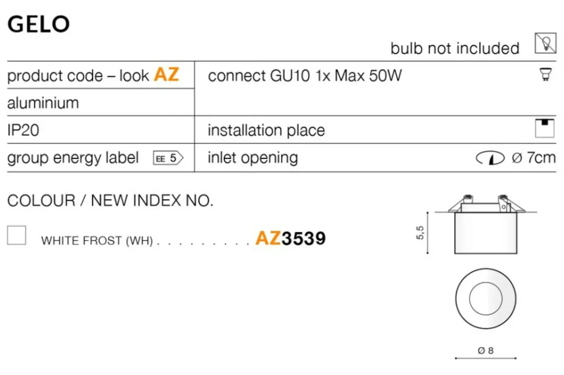Image resolution: width=564 pixels, height=375 pixels.
Task: Click the Ø 8 diameter dimension label
Action: point(486,350)
